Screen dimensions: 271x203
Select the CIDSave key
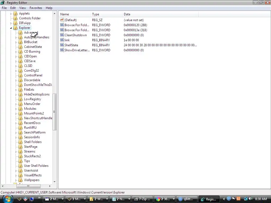[30, 61]
